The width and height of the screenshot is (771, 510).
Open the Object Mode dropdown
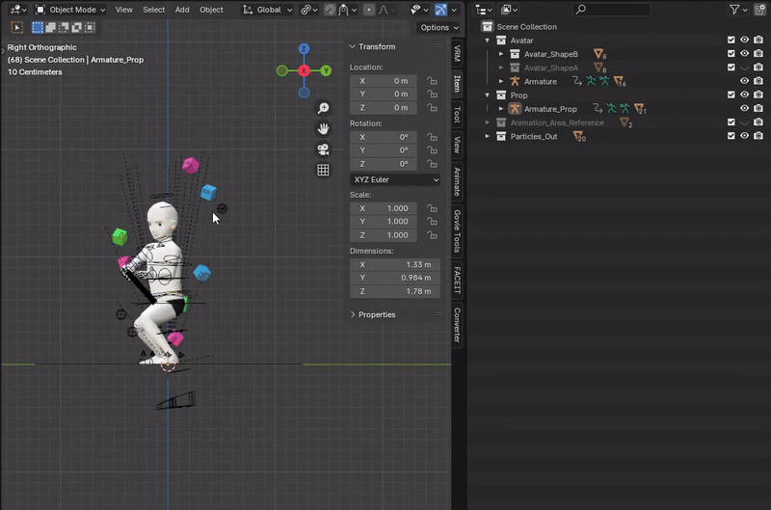pyautogui.click(x=72, y=10)
